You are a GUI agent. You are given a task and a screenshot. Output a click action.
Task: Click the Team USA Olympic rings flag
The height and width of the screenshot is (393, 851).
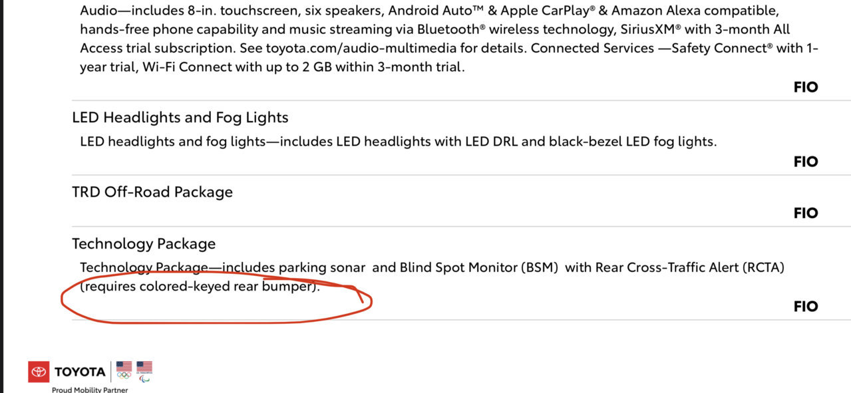tap(124, 370)
